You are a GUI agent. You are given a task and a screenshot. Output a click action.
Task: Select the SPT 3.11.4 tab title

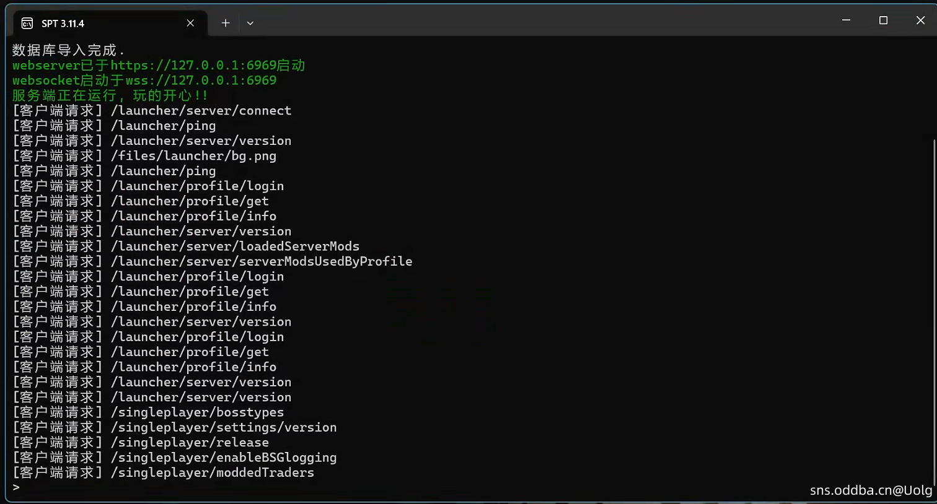coord(63,24)
